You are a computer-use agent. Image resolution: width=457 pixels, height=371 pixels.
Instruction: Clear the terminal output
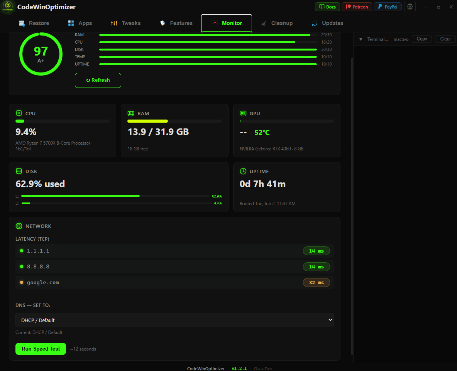pyautogui.click(x=445, y=39)
